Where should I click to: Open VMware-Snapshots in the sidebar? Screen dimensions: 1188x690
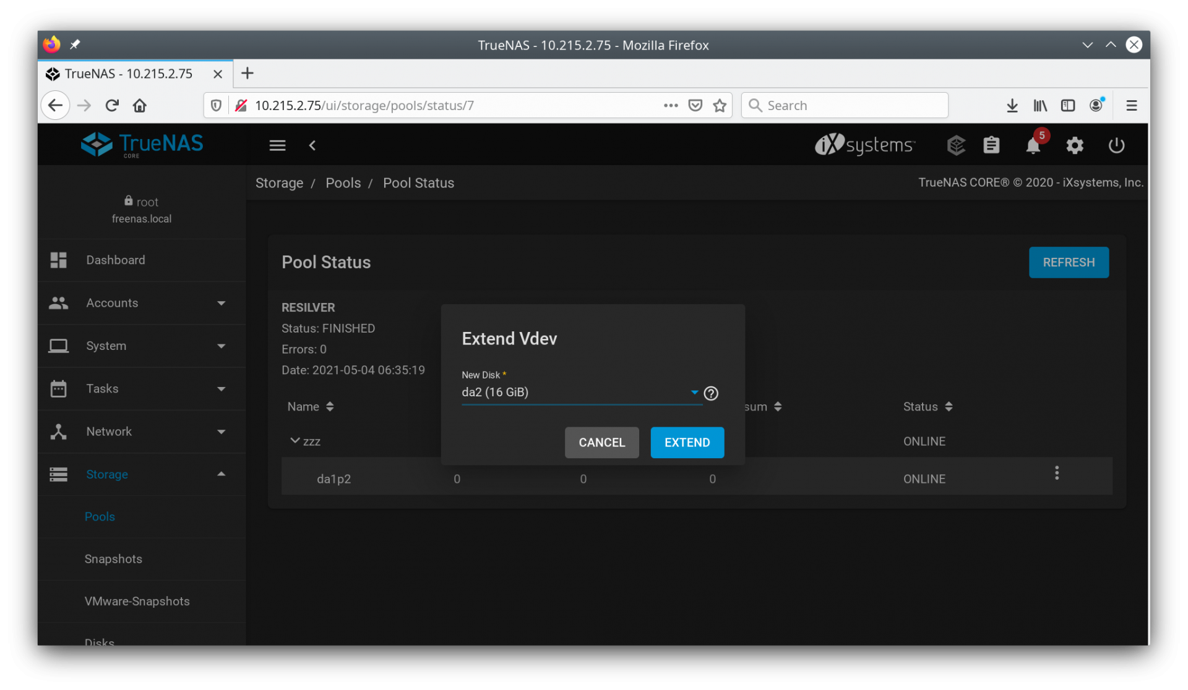pos(137,602)
